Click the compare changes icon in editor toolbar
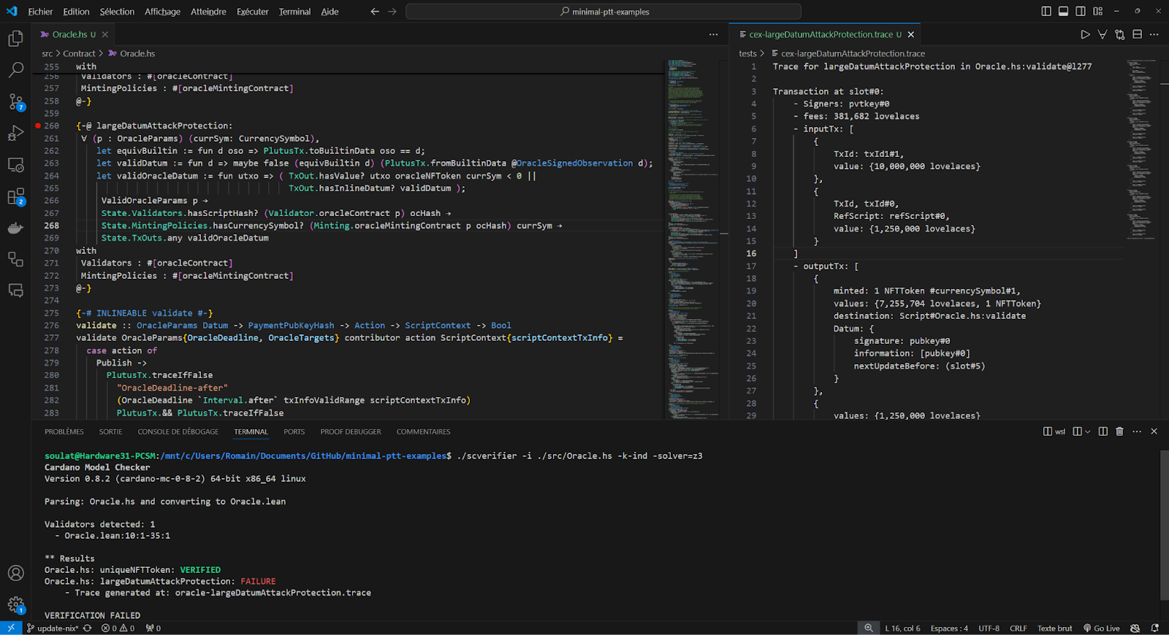The image size is (1169, 635). pyautogui.click(x=1120, y=34)
